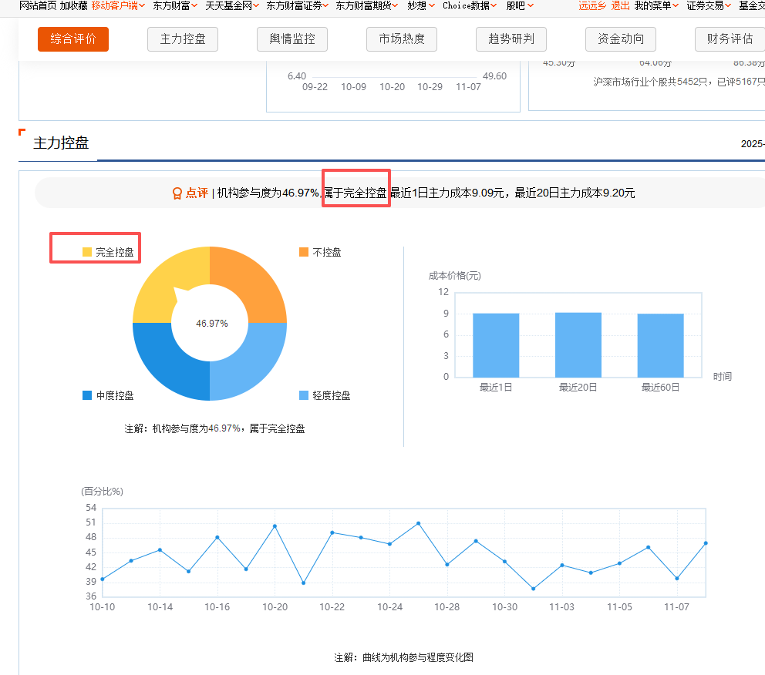Click the 退出 logout link

[x=620, y=5]
